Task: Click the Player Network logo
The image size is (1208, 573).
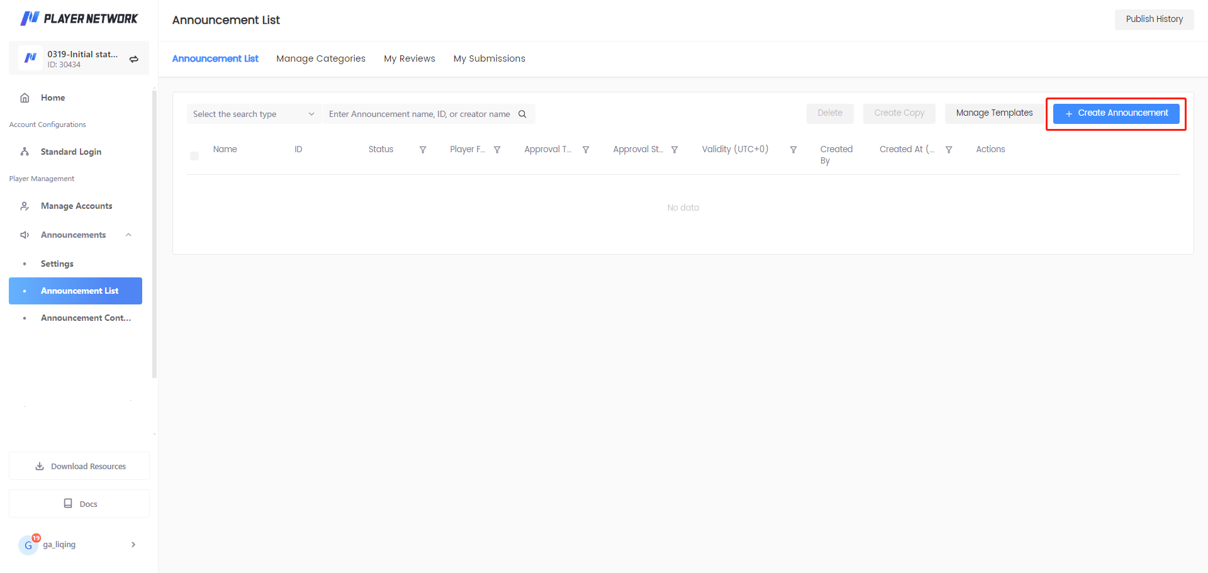Action: coord(79,19)
